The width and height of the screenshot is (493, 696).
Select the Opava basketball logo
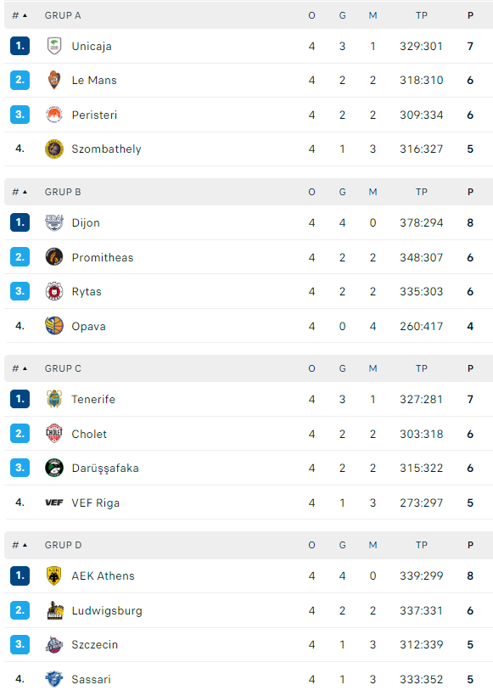point(54,326)
